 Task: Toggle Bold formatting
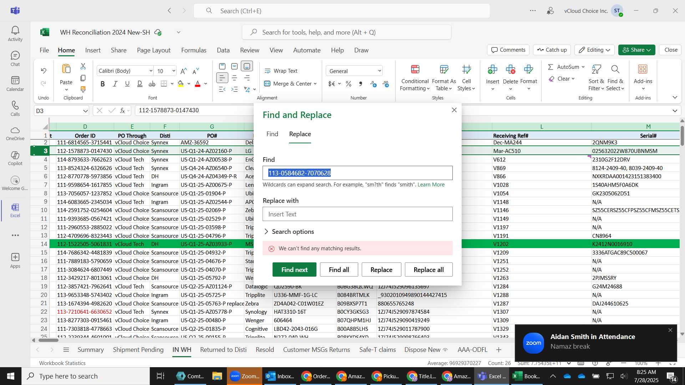click(103, 84)
